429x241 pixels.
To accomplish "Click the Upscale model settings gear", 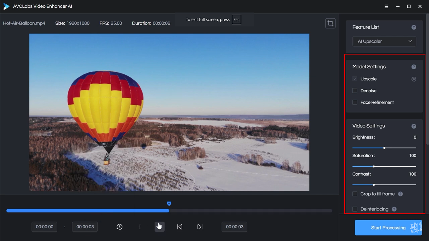I will 414,79.
